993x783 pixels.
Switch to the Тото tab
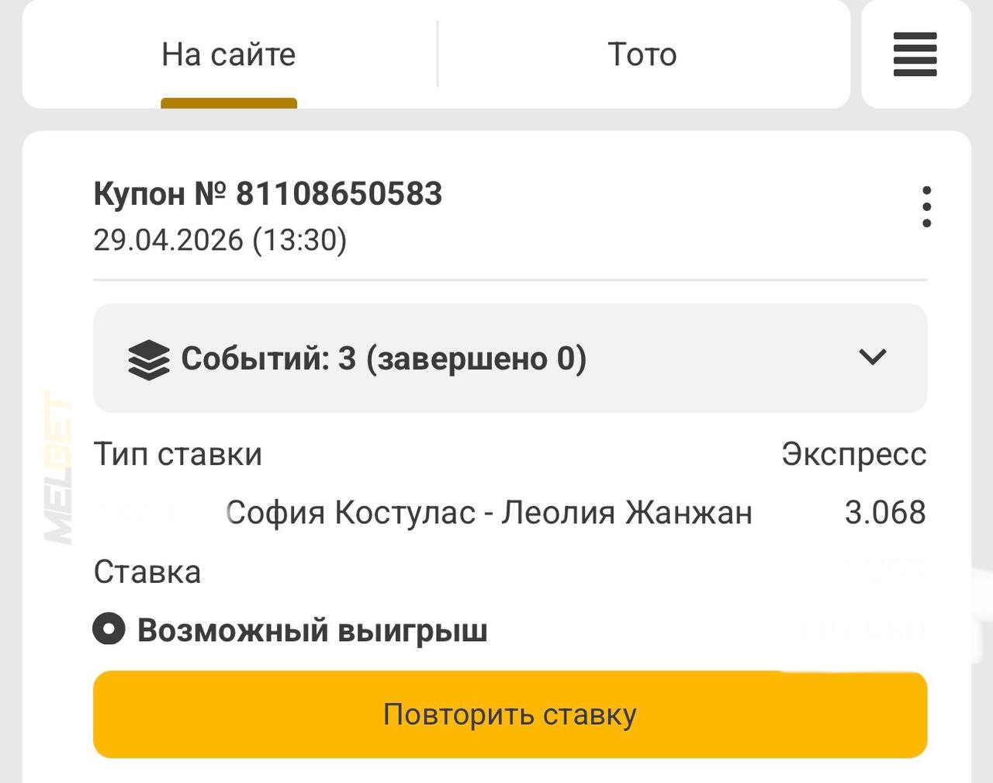click(642, 54)
